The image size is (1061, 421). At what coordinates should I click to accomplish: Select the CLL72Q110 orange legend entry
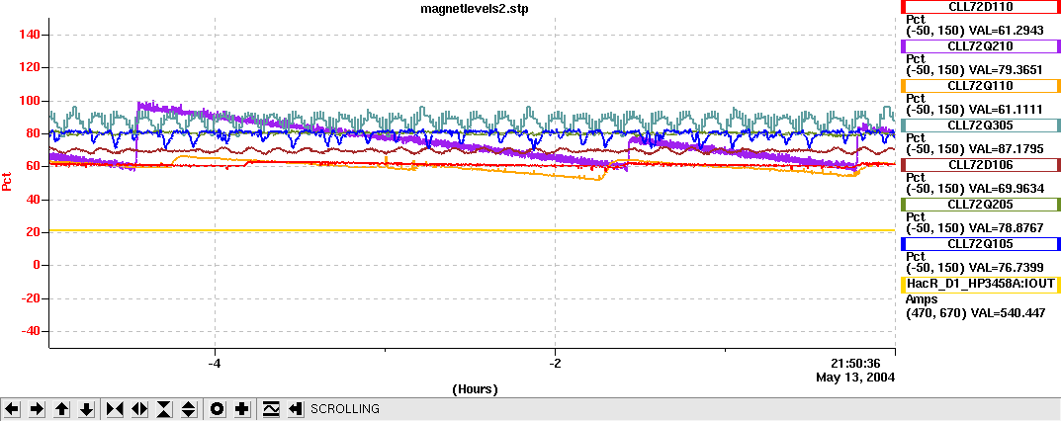[x=980, y=86]
